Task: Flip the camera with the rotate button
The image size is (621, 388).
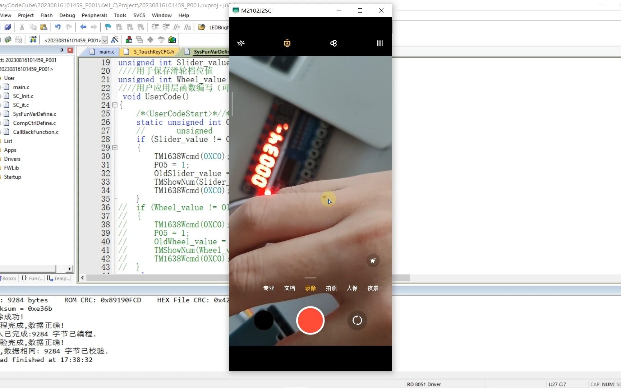Action: [357, 320]
